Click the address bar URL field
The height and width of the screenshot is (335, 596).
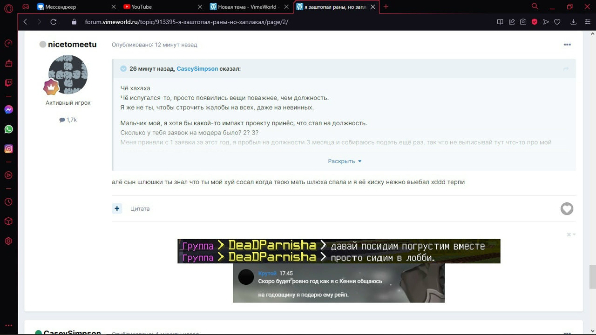tap(186, 22)
